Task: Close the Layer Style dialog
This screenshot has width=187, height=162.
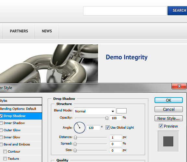Action: 179,86
